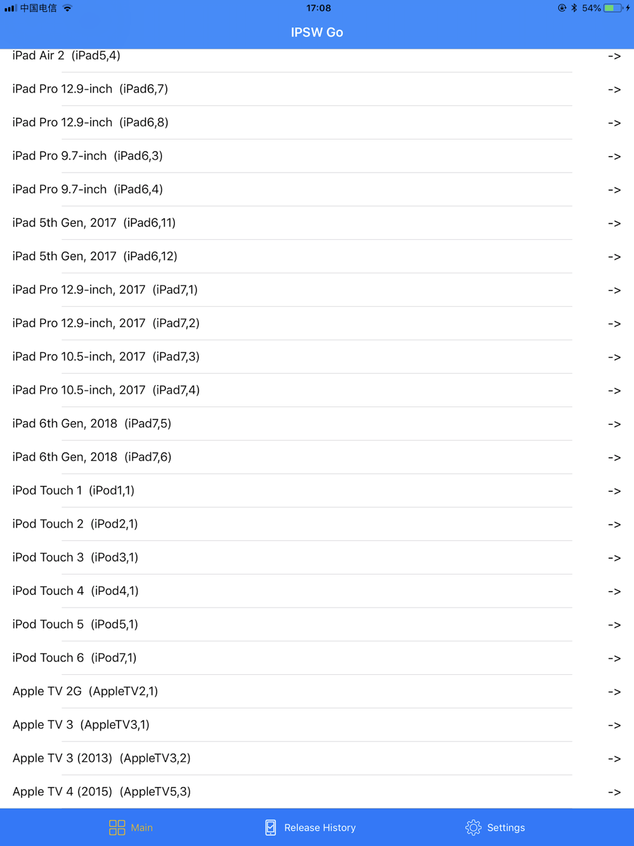Image resolution: width=634 pixels, height=846 pixels.
Task: Tap the rotation lock status icon
Action: click(562, 8)
